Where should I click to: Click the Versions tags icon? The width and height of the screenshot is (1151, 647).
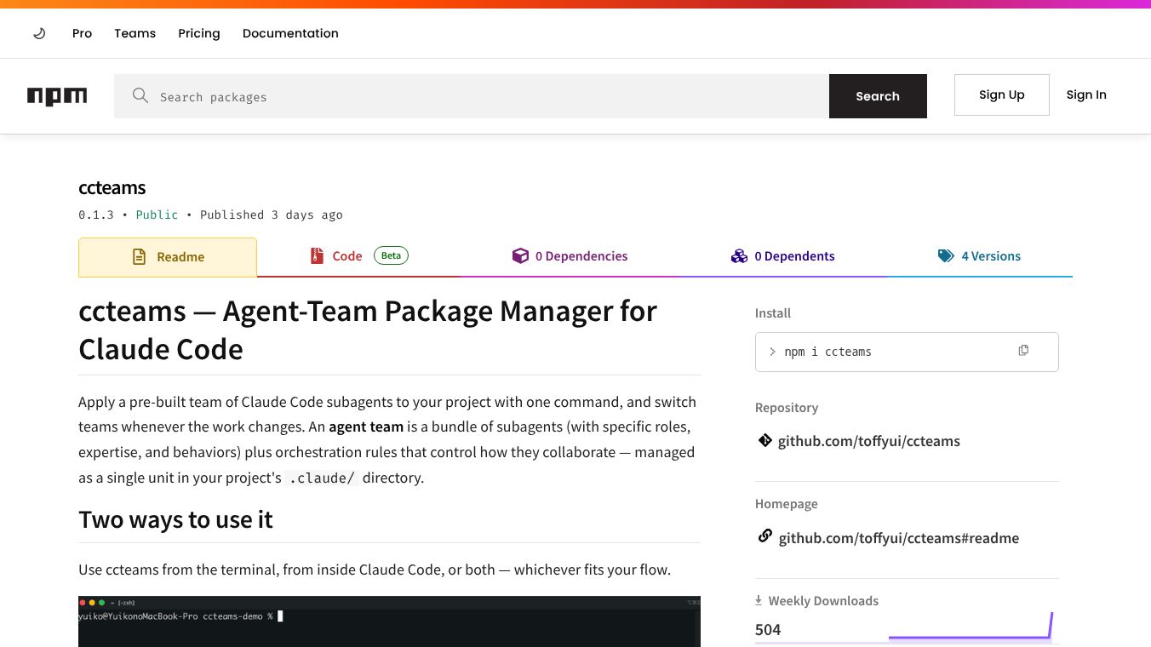[x=946, y=255]
